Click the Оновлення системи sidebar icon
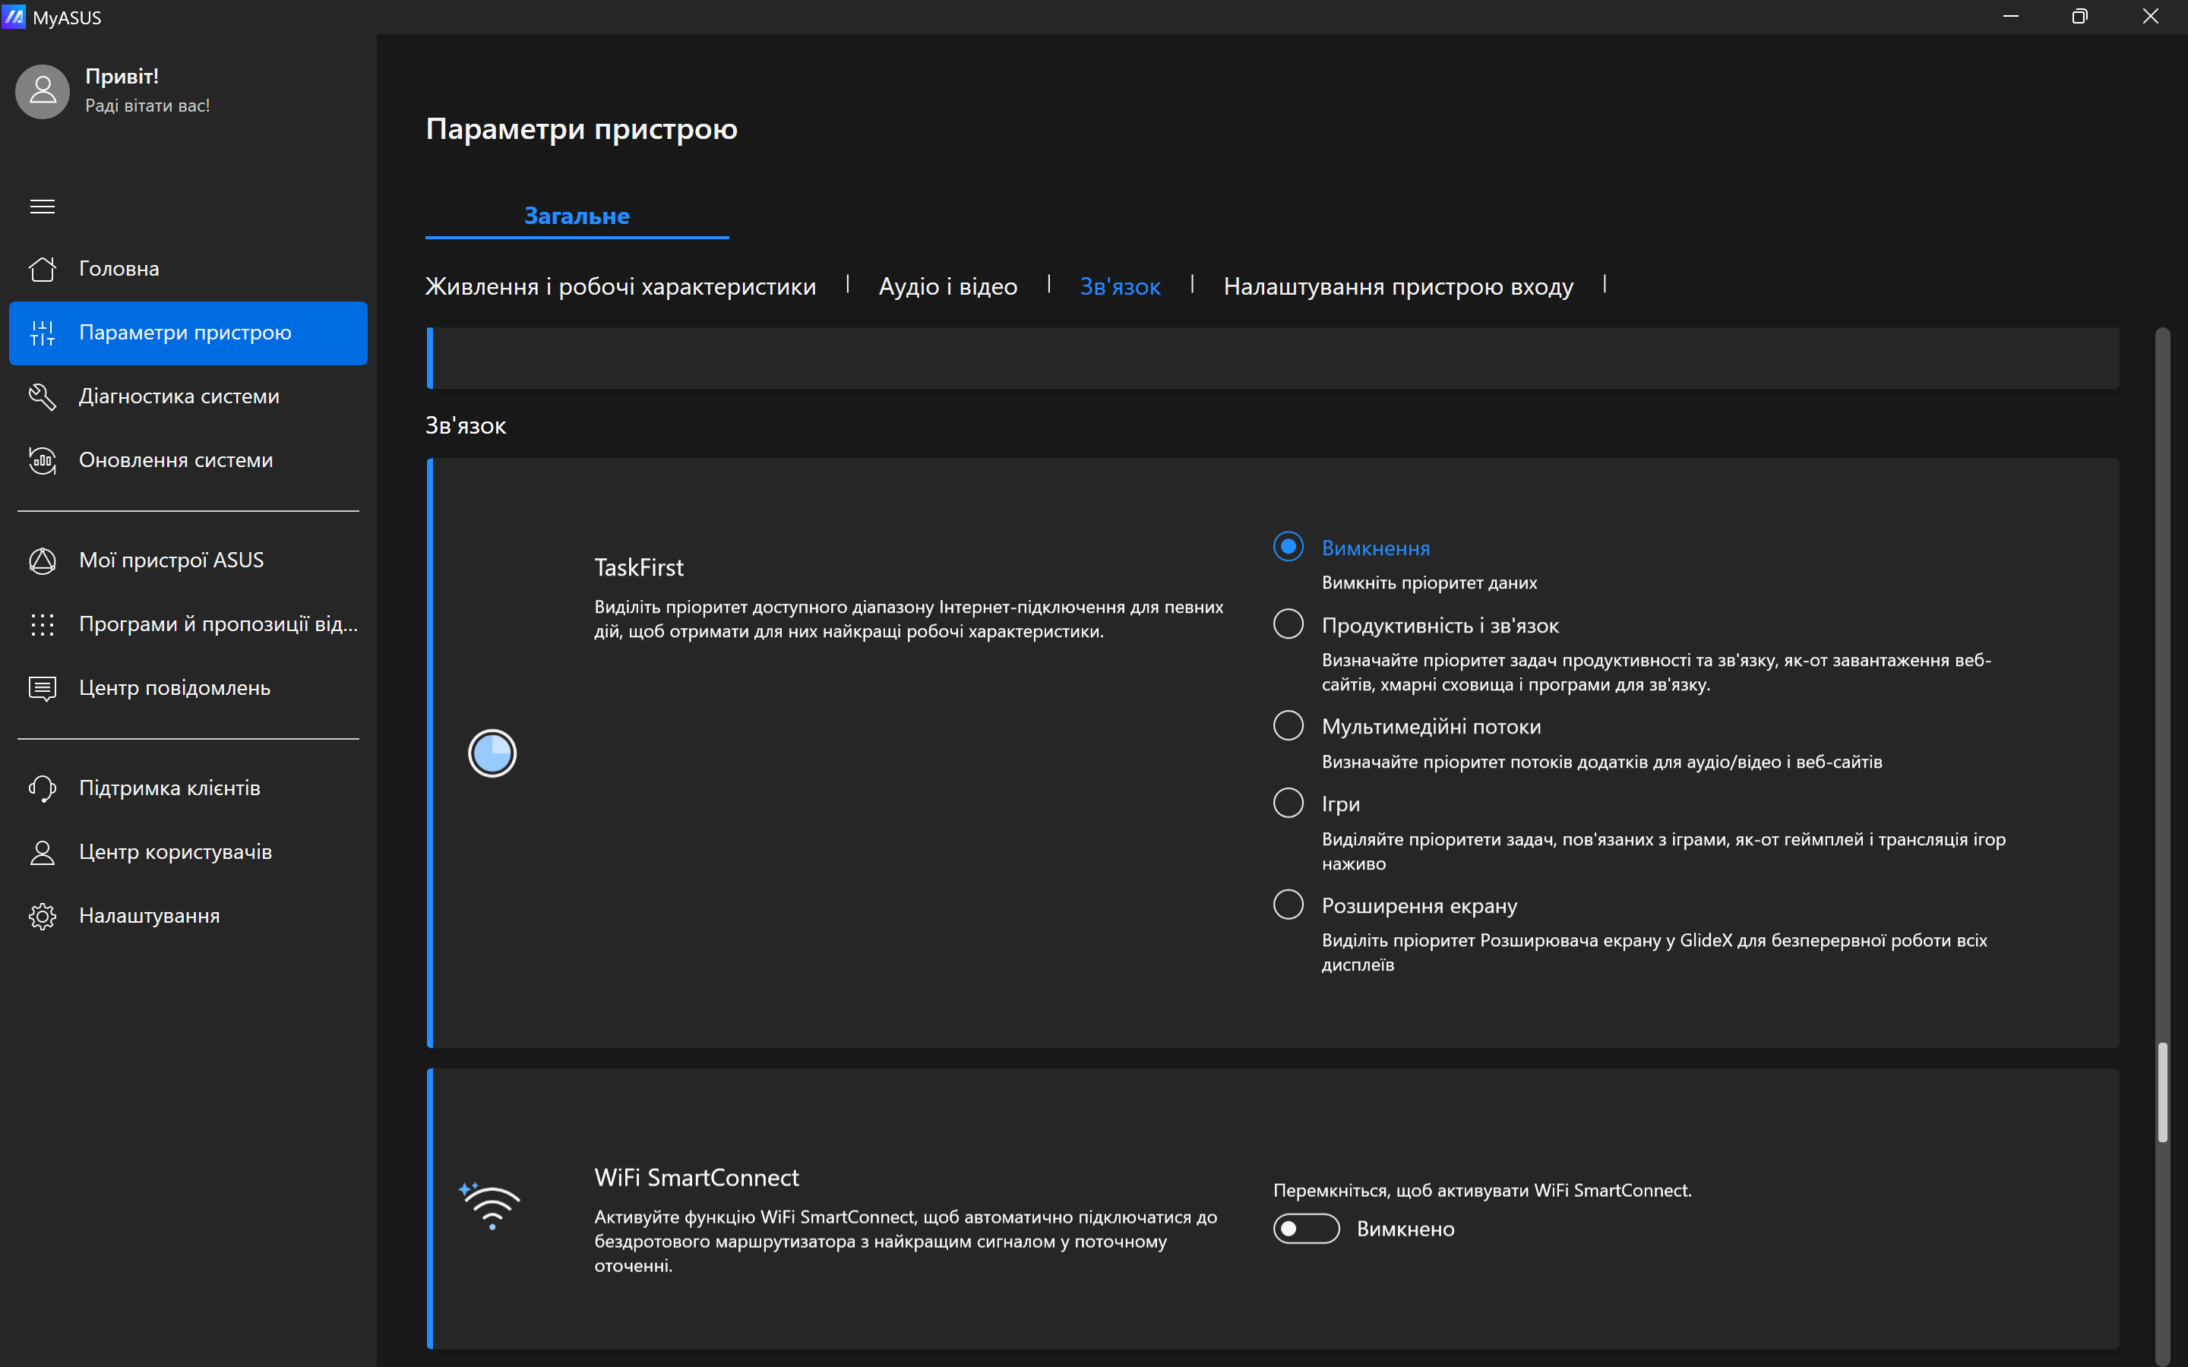The image size is (2188, 1367). (43, 458)
